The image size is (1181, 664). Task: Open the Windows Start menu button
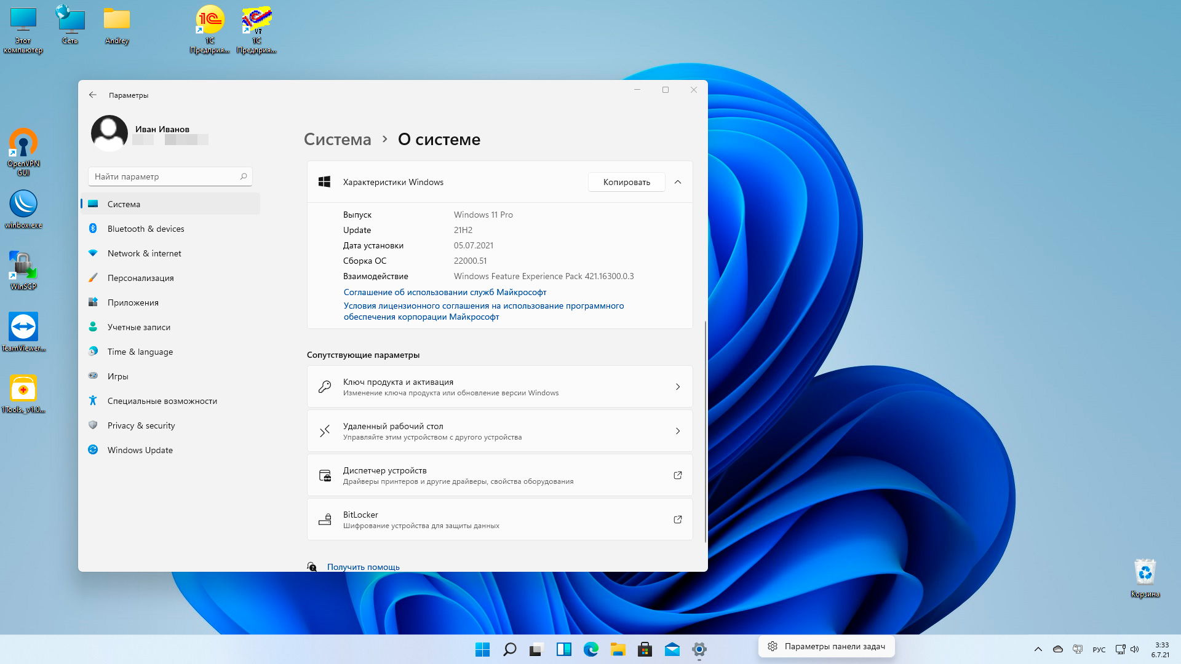tap(482, 649)
